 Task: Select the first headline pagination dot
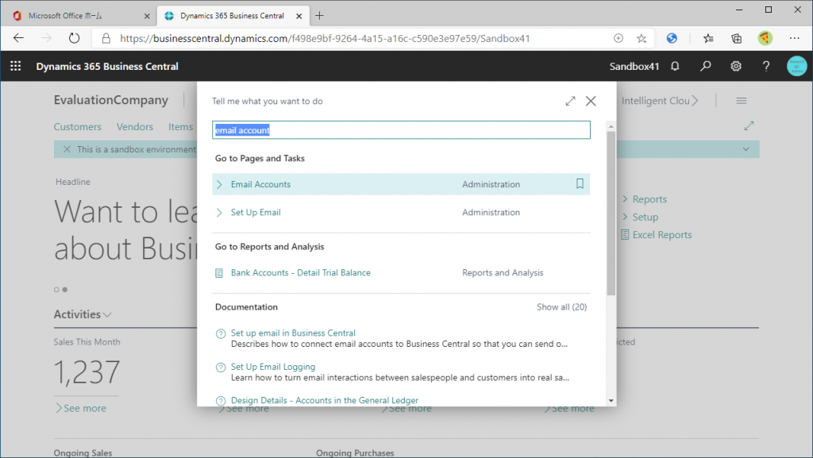tap(56, 290)
